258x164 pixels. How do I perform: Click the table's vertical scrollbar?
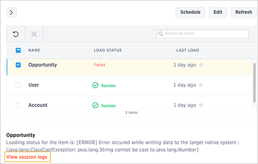[x=255, y=83]
